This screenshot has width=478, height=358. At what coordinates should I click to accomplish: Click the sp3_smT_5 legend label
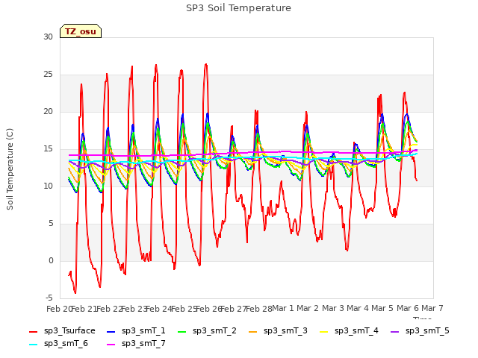[x=427, y=330]
